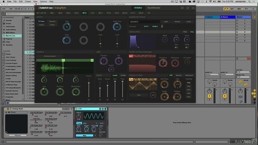258x145 pixels.
Task: Click the Apple menu icon
Action: click(4, 2)
